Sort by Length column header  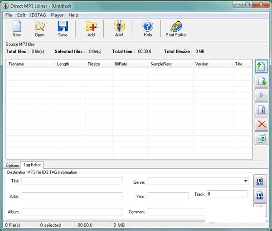[x=70, y=64]
